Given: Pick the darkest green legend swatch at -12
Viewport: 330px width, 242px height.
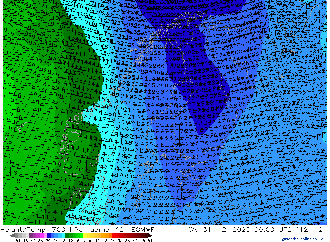Looking at the screenshot, I should click(x=67, y=236).
